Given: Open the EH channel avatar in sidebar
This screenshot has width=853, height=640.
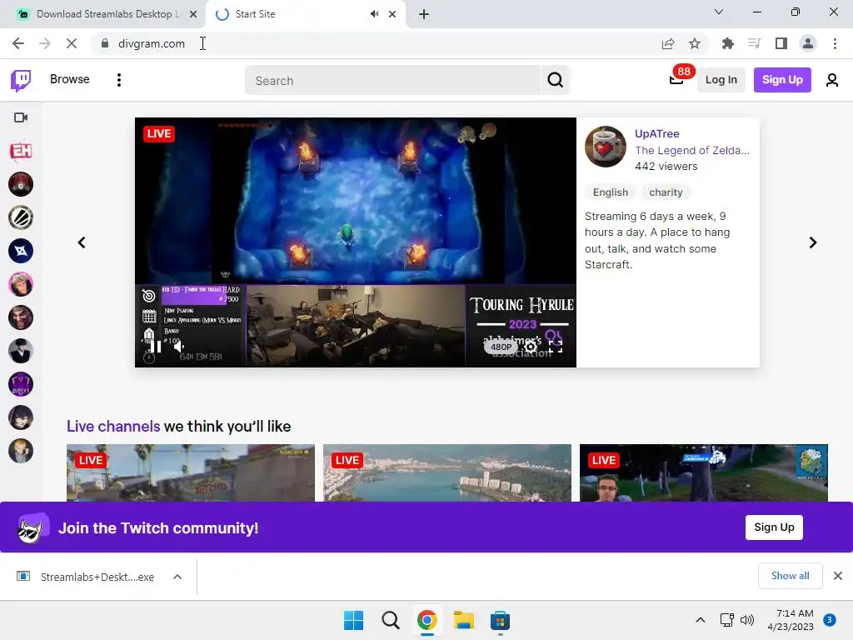Looking at the screenshot, I should pos(21,151).
